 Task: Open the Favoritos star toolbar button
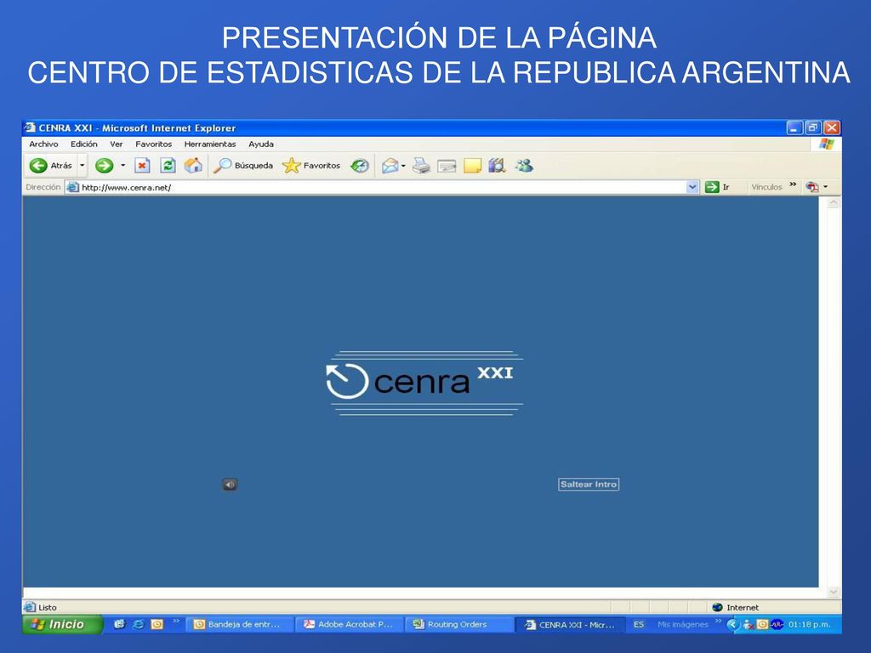point(311,166)
